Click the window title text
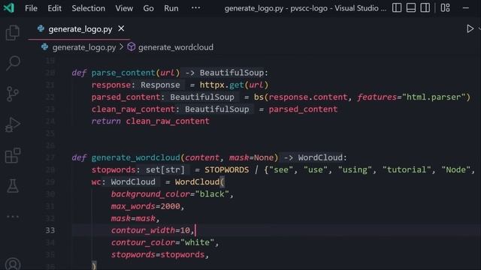The height and width of the screenshot is (270, 481). 305,8
